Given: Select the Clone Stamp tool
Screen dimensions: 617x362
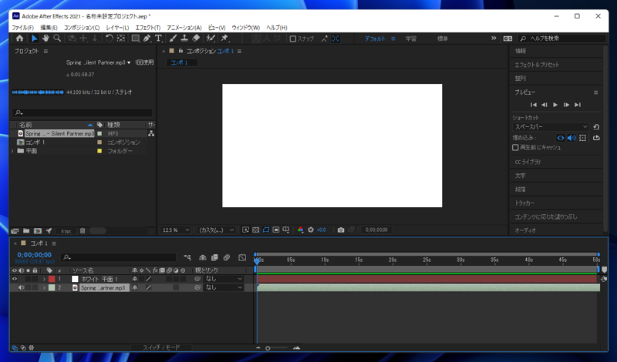Looking at the screenshot, I should click(184, 39).
